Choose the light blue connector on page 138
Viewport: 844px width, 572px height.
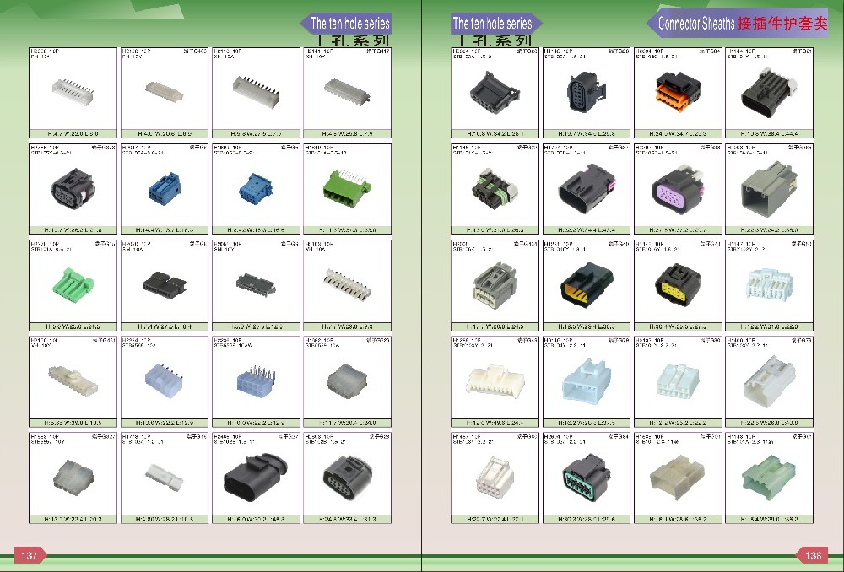(x=587, y=381)
